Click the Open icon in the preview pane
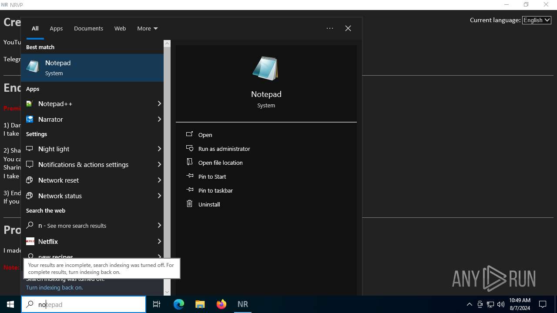This screenshot has width=557, height=313. 189,134
